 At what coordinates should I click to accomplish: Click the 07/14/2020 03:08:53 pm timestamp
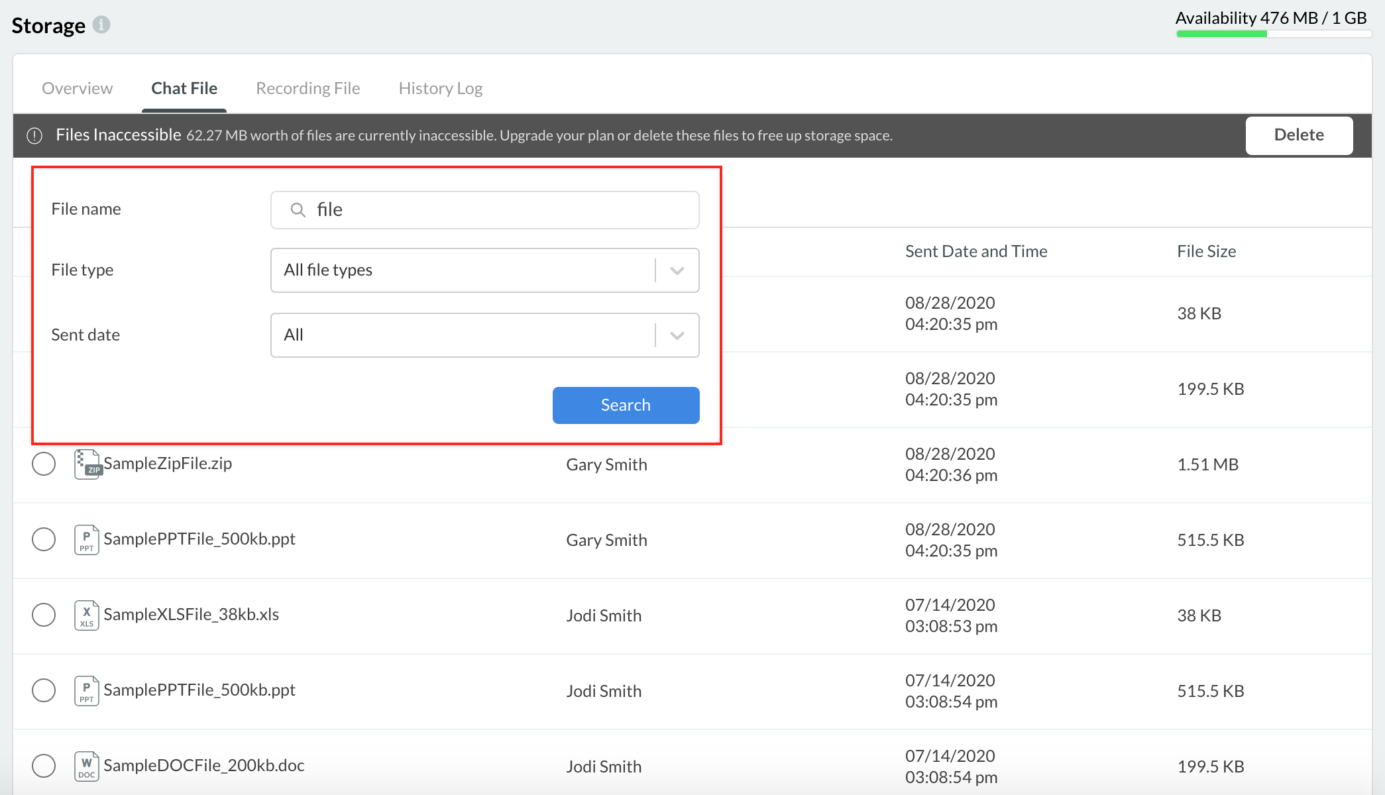[951, 615]
